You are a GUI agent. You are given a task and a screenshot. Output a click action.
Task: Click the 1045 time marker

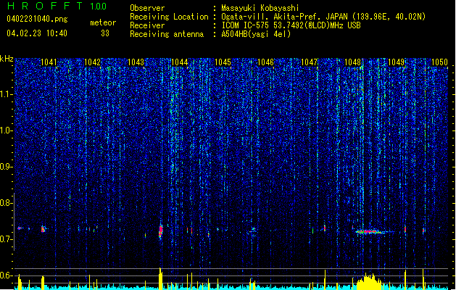pos(223,62)
